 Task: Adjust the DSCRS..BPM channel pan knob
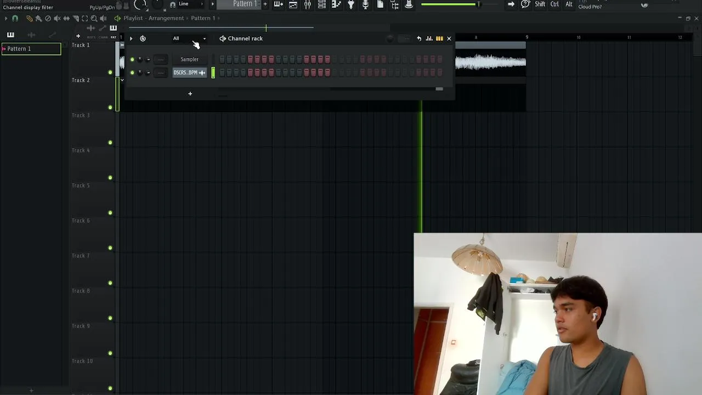pyautogui.click(x=140, y=72)
